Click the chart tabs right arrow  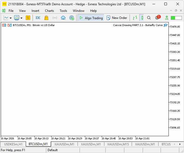point(180,144)
